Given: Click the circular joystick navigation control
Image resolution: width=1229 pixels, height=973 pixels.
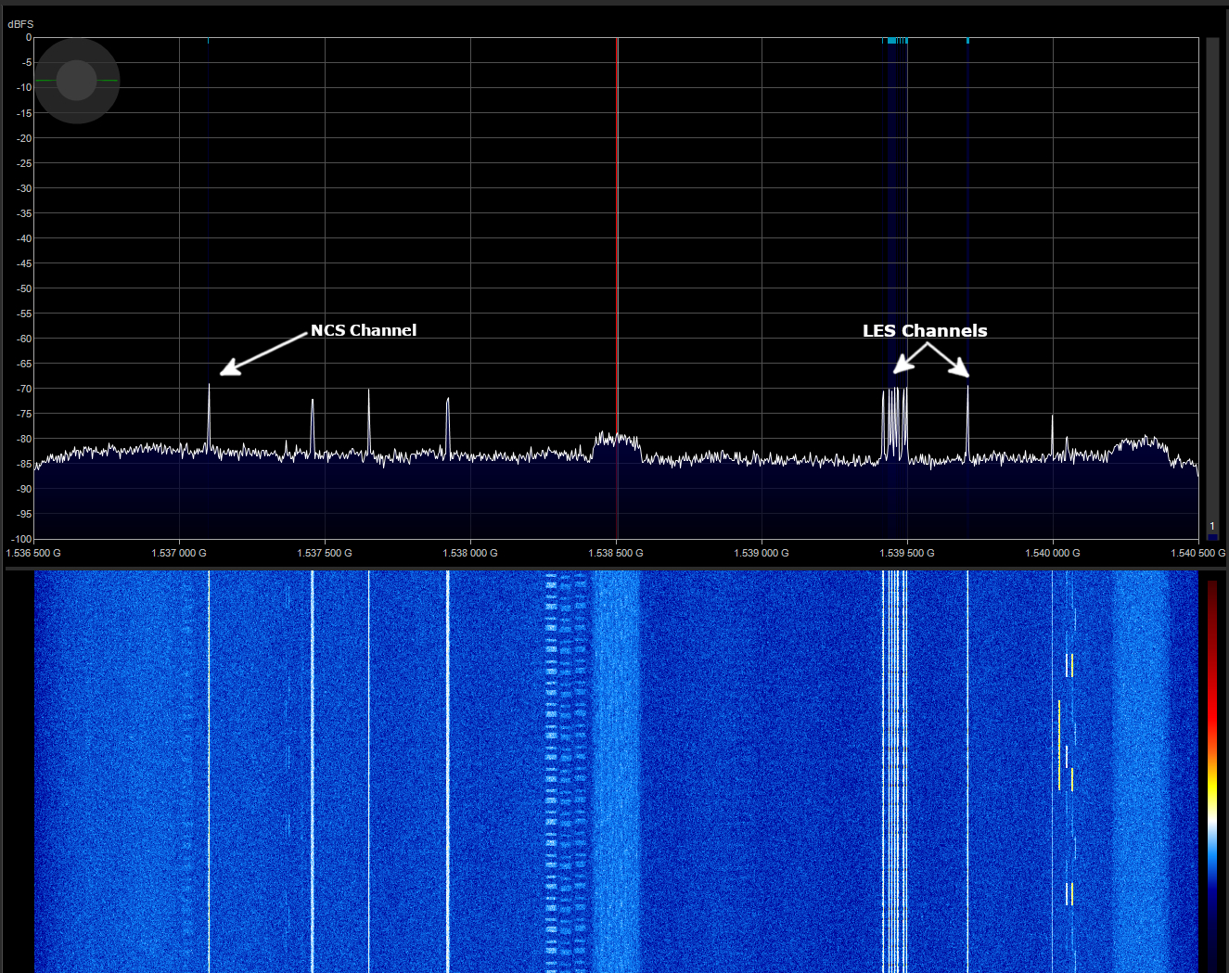Looking at the screenshot, I should [77, 81].
